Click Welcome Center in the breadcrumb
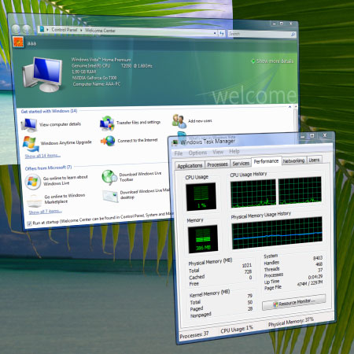Image resolution: width=354 pixels, height=354 pixels. point(100,31)
